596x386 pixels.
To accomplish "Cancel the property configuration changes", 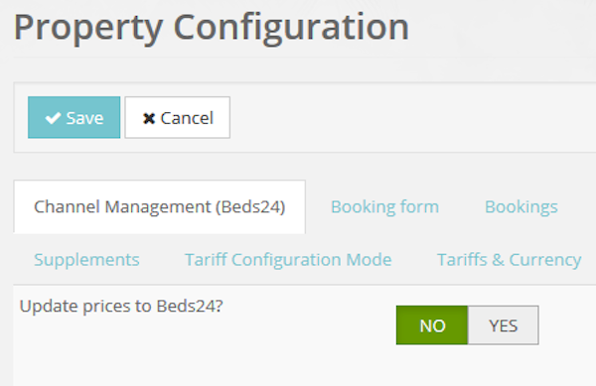I will pyautogui.click(x=178, y=117).
